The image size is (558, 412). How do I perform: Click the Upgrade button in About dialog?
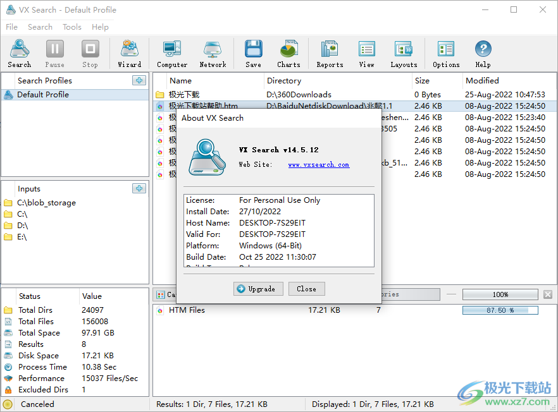tap(258, 289)
